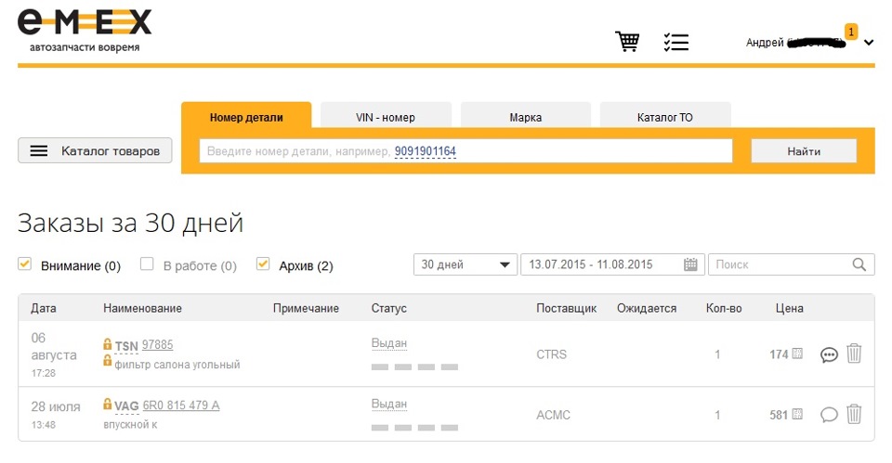Delete the VAG order with trash icon

pyautogui.click(x=854, y=414)
